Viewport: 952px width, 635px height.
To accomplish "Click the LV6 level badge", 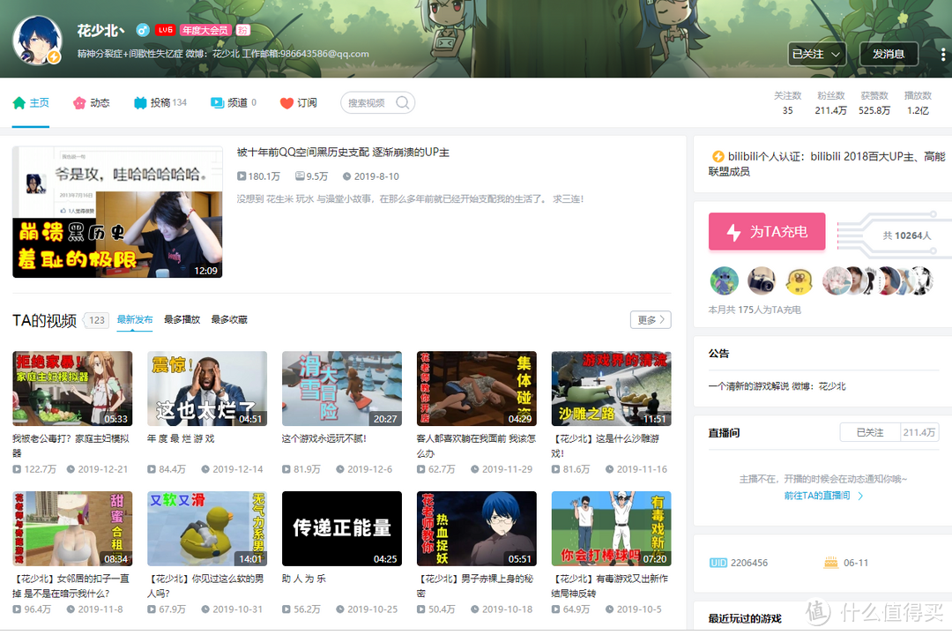I will 165,30.
